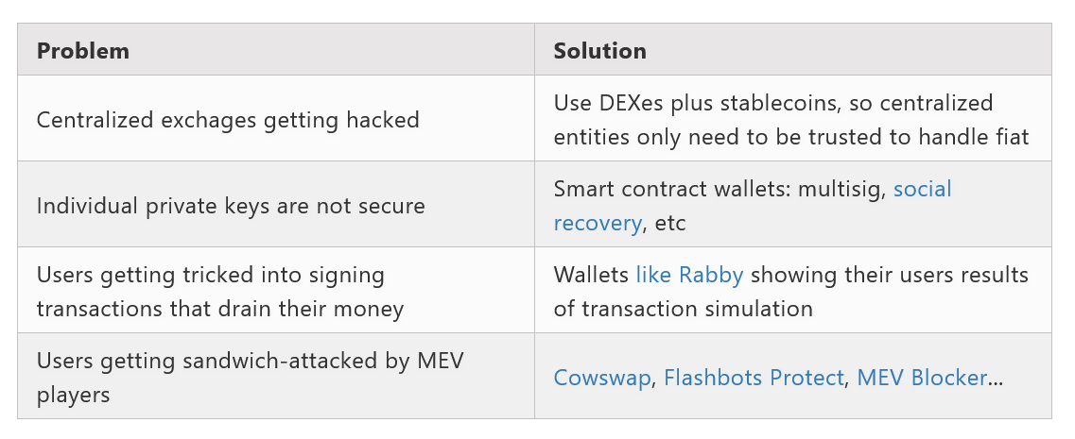1075x439 pixels.
Task: Click the word 'etc' after recovery
Action: pyautogui.click(x=670, y=223)
